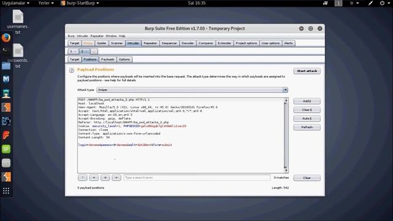Open the Intruder menu in menu bar
The height and width of the screenshot is (221, 393).
pyautogui.click(x=82, y=36)
